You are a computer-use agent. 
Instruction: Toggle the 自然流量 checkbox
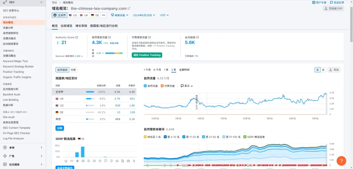pyautogui.click(x=145, y=86)
